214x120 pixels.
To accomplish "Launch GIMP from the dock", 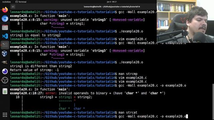I will point(5,62).
